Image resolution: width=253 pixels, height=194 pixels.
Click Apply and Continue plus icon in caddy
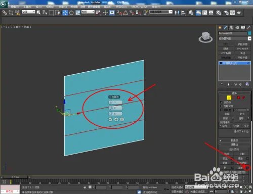(116, 119)
